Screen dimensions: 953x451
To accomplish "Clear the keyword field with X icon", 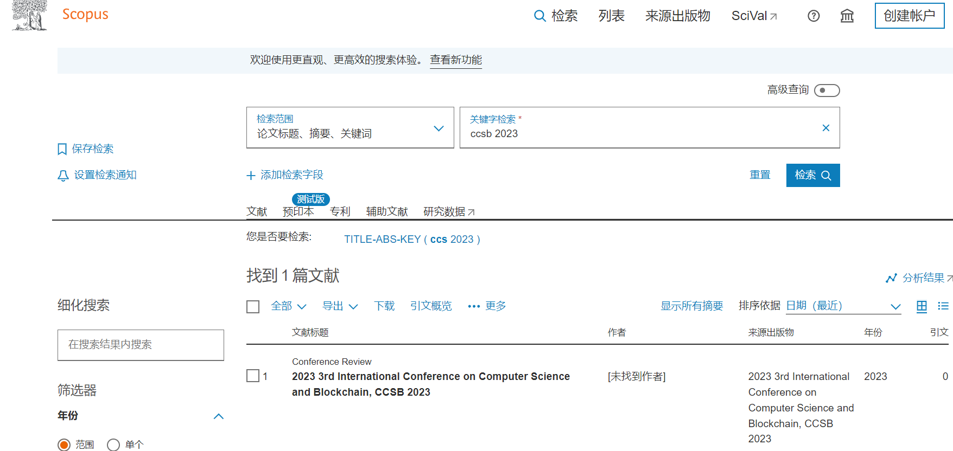I will click(826, 128).
